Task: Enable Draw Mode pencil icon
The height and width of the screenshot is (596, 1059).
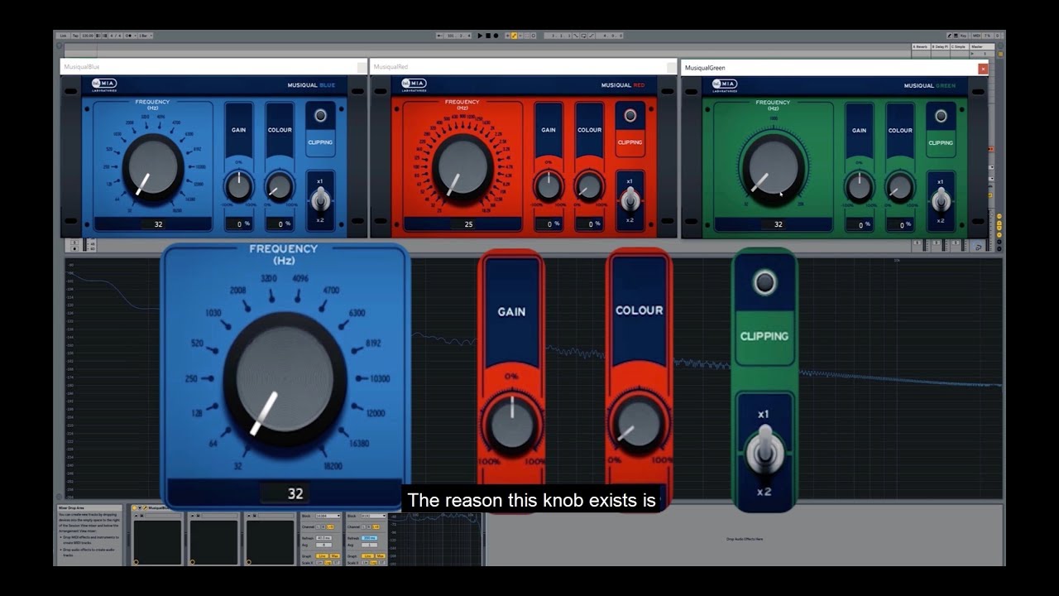Action: tap(950, 36)
